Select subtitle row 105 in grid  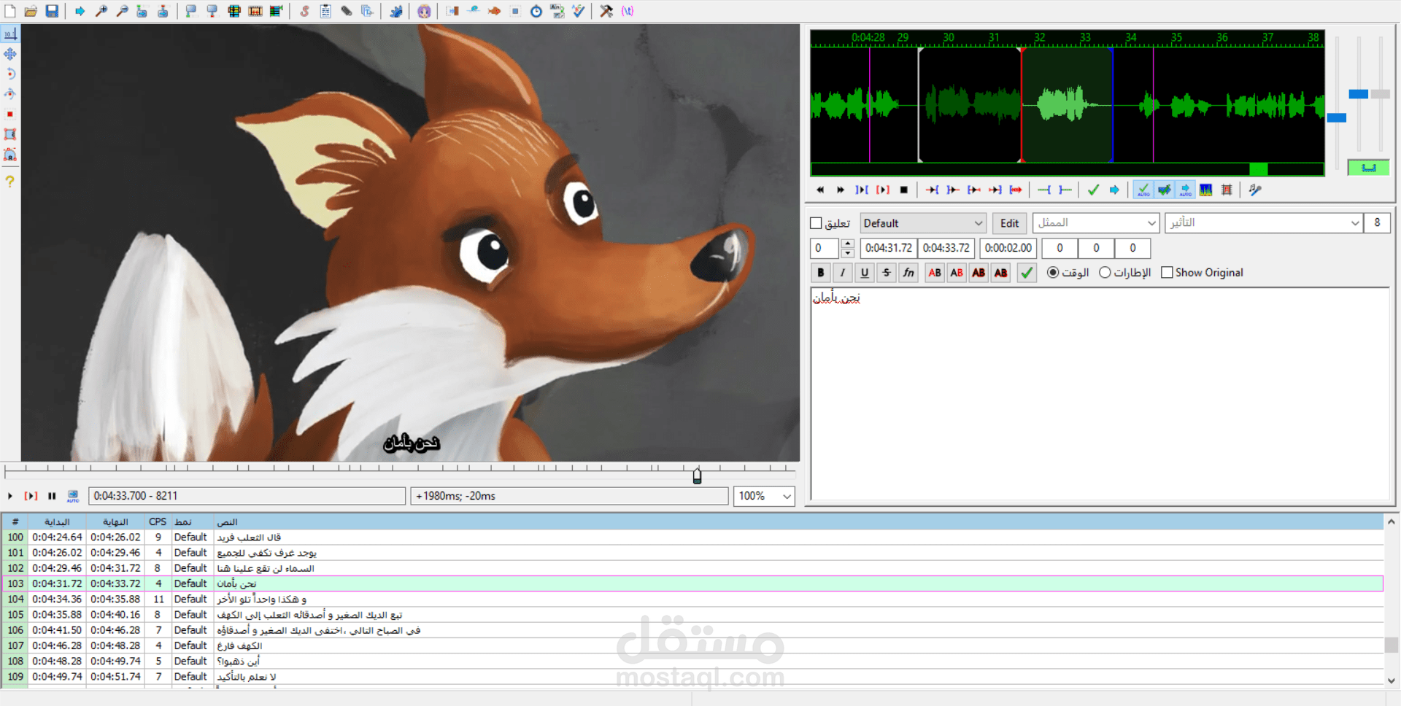(692, 614)
